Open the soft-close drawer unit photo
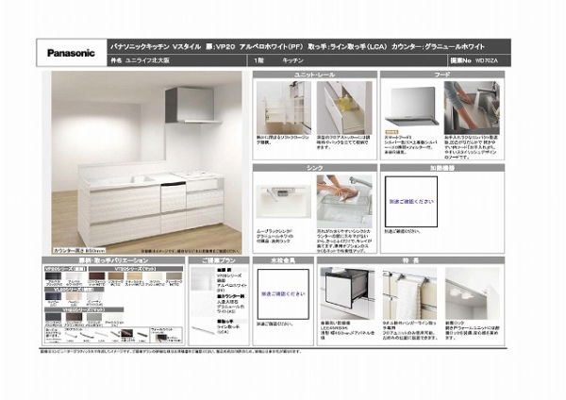 pyautogui.click(x=283, y=108)
